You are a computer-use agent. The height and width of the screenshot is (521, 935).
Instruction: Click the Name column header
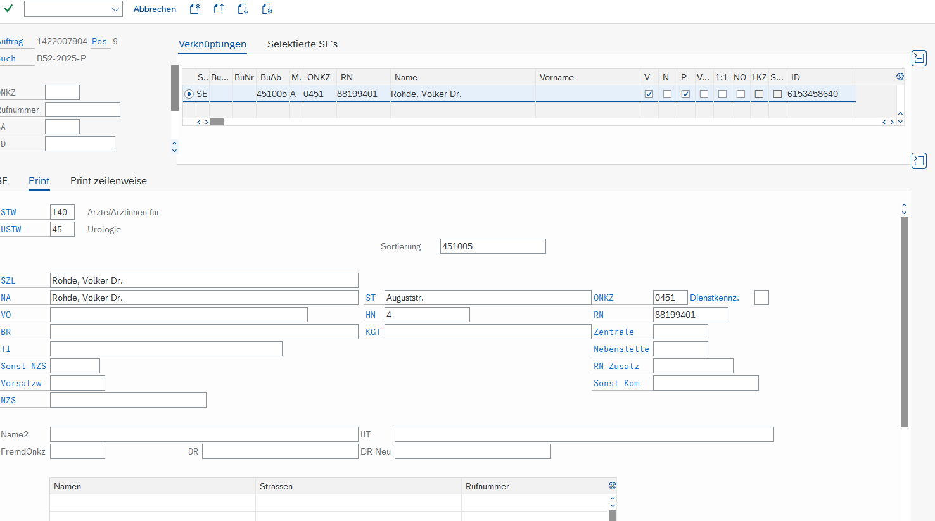[463, 77]
